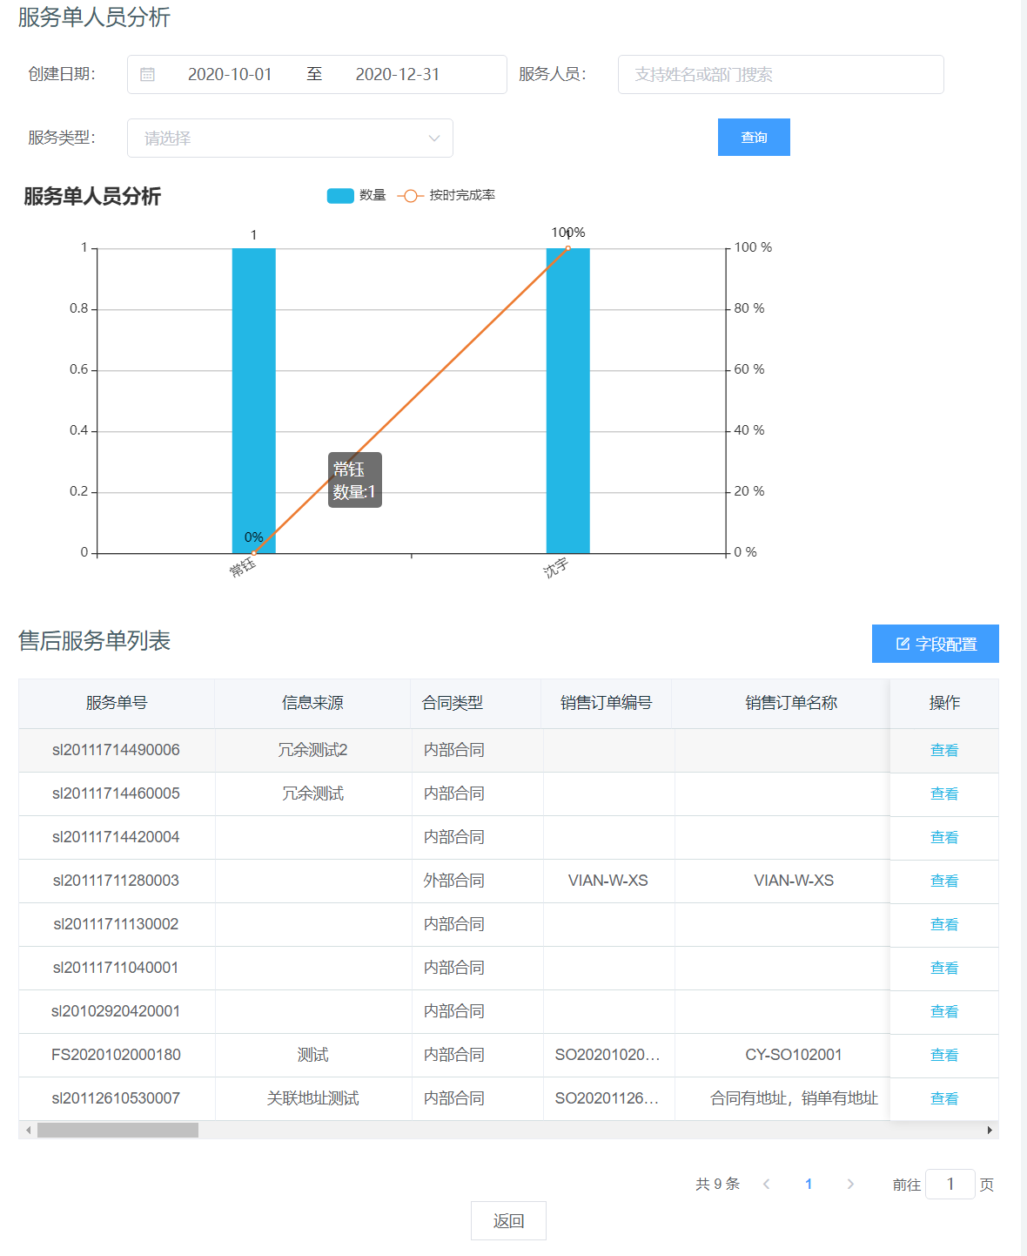The height and width of the screenshot is (1256, 1027).
Task: Click the calendar icon in date field
Action: [148, 75]
